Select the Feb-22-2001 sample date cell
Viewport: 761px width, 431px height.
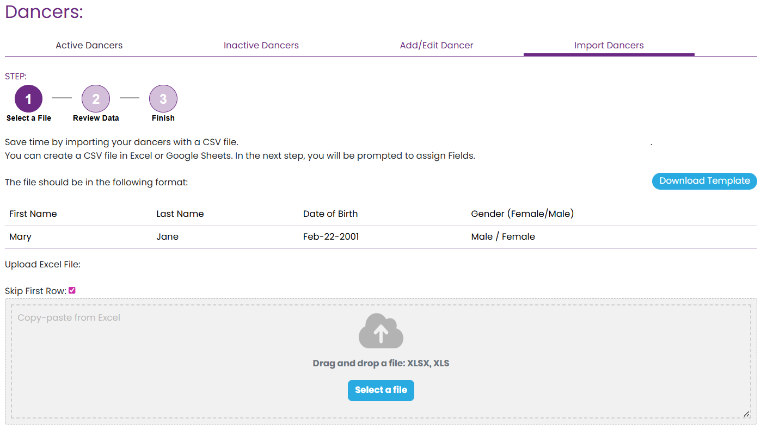[331, 237]
